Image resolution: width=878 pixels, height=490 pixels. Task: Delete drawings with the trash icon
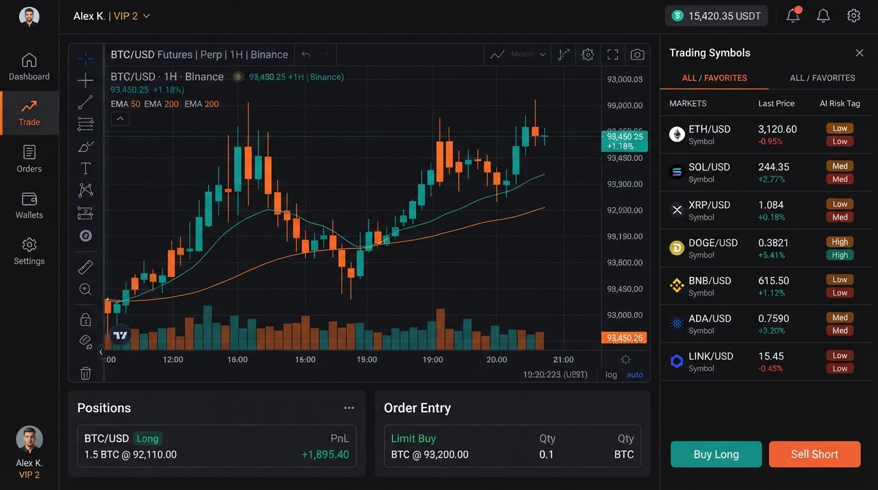point(86,374)
